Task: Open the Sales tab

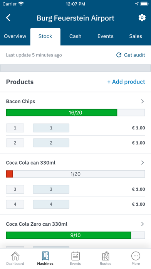Action: click(x=136, y=36)
